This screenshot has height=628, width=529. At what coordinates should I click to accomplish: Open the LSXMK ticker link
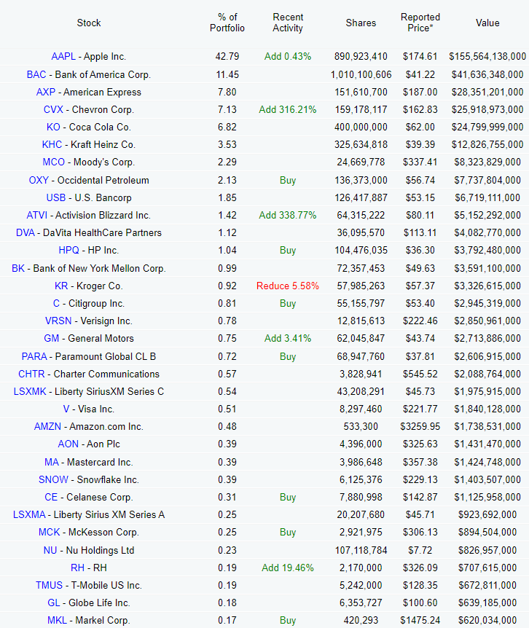30,392
